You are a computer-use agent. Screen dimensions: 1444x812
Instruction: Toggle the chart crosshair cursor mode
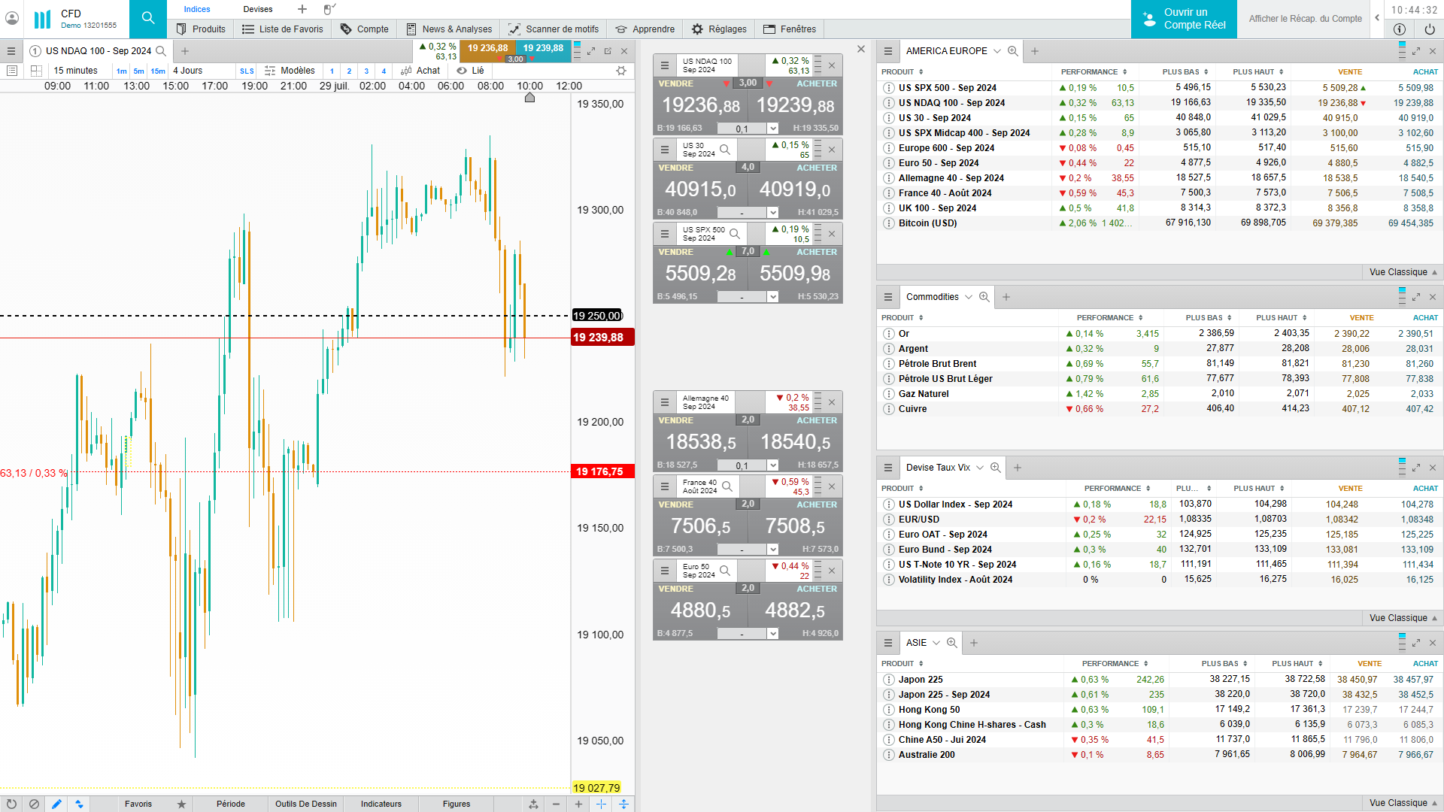tap(601, 804)
